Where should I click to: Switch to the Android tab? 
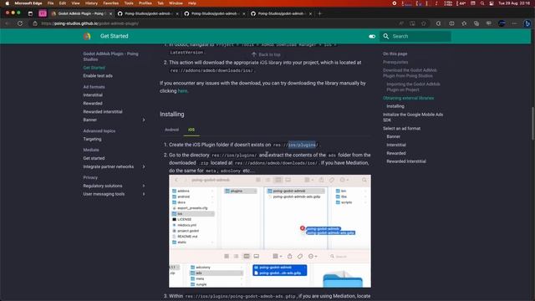coord(171,130)
